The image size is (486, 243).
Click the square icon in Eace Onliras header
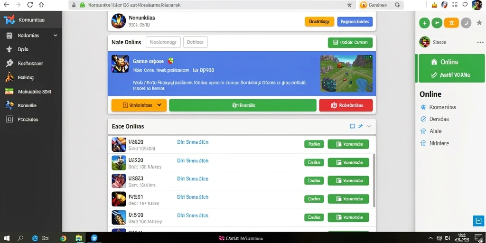pyautogui.click(x=352, y=126)
